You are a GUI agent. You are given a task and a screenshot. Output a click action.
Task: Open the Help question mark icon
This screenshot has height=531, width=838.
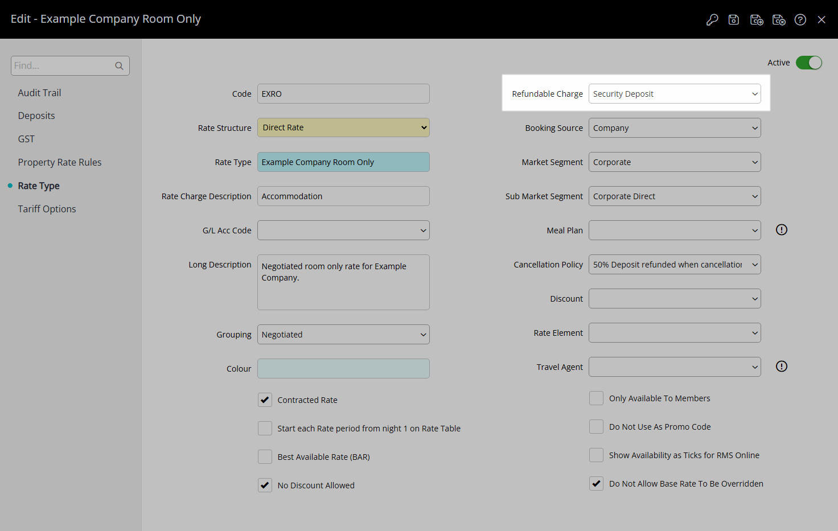[800, 20]
